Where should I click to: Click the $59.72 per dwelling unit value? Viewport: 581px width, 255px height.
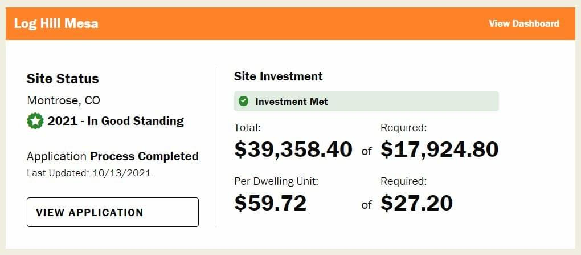pyautogui.click(x=271, y=203)
